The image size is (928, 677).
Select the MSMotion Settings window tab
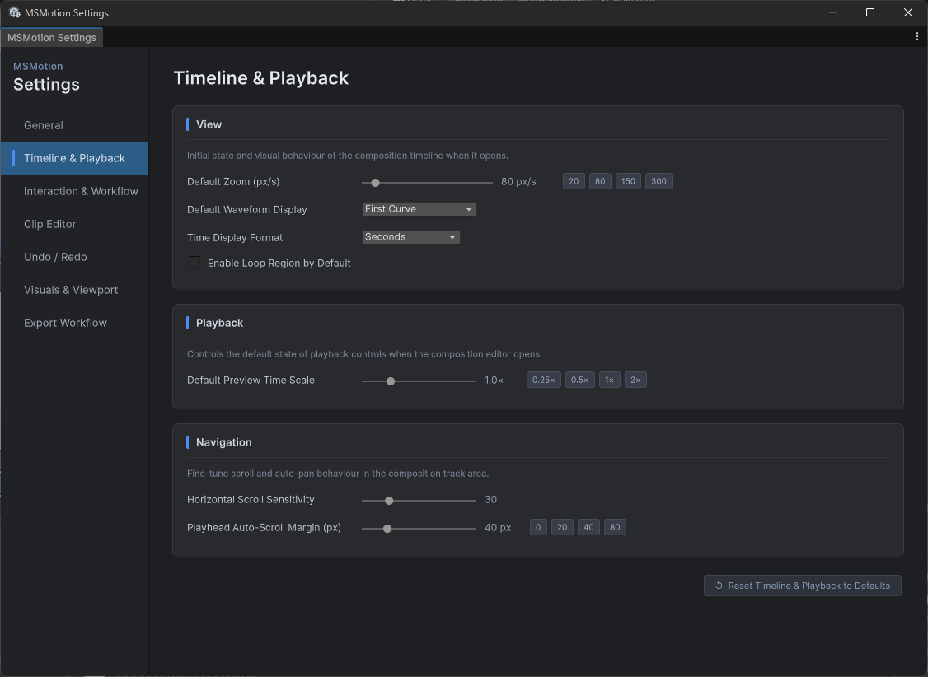tap(51, 37)
